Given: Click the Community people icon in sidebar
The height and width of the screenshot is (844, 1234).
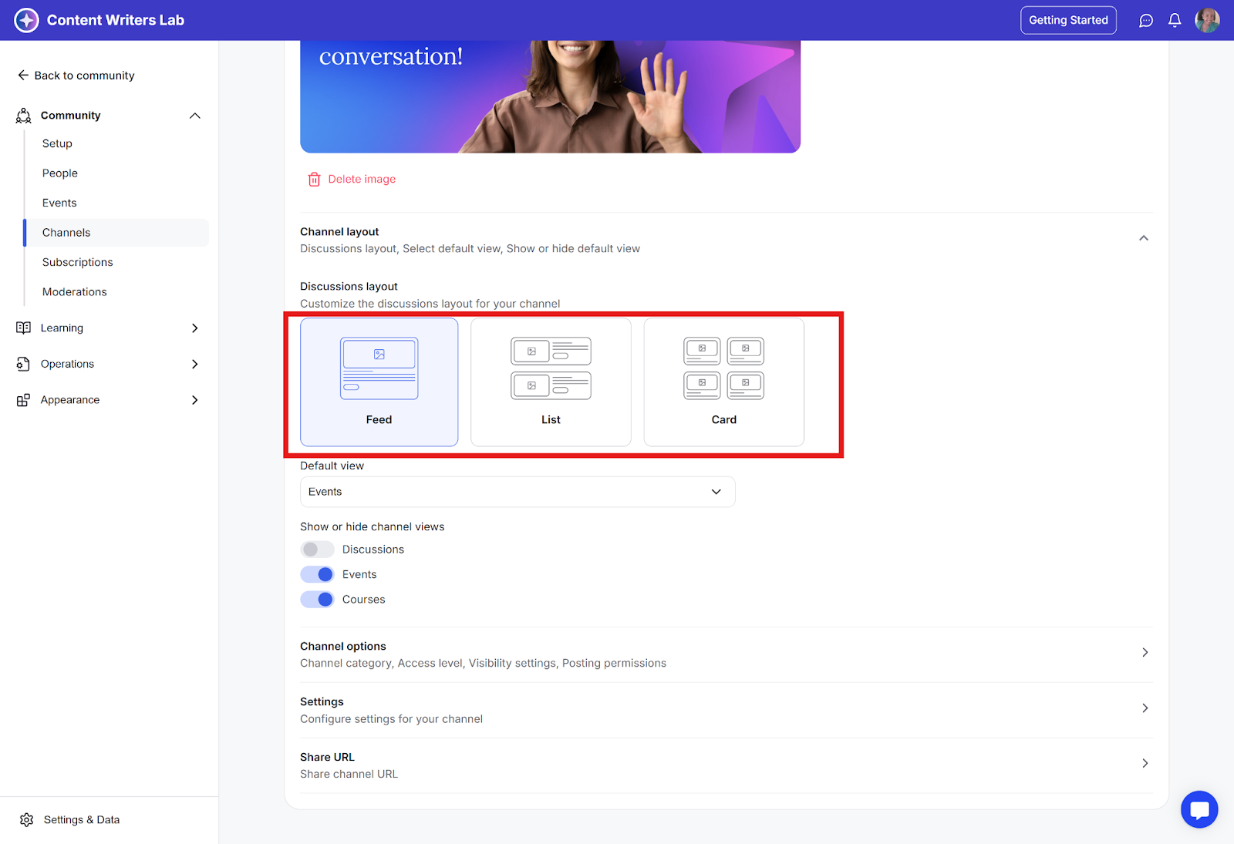Looking at the screenshot, I should (24, 116).
